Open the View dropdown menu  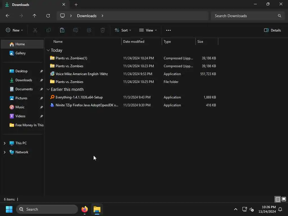[148, 30]
